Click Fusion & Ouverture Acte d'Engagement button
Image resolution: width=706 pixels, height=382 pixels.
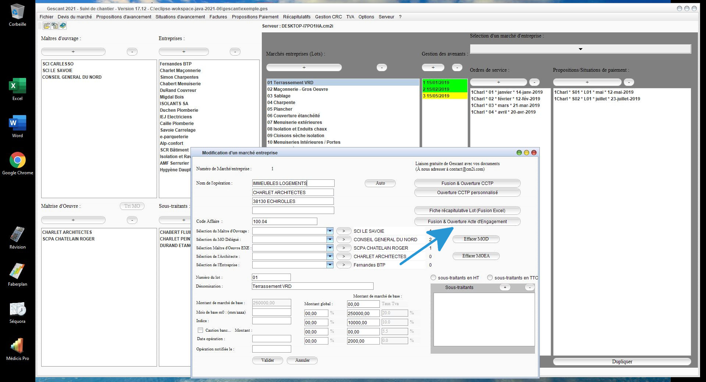click(467, 221)
